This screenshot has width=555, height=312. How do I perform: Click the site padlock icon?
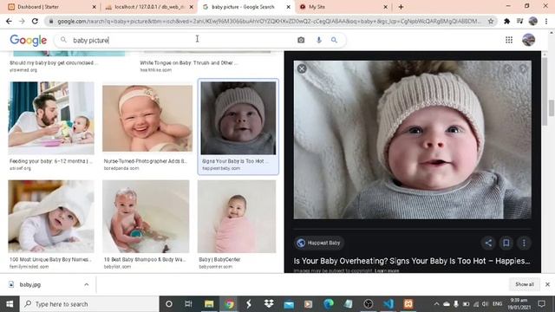[51, 21]
